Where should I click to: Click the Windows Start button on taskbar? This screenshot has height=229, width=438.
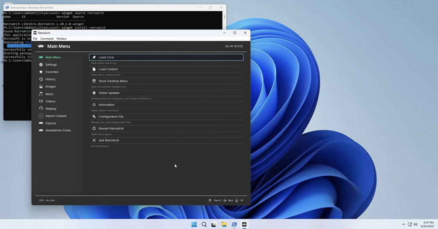[x=194, y=224]
